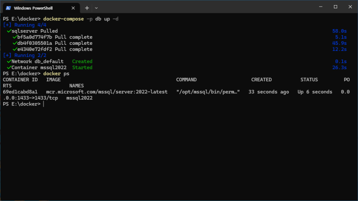Click the 'STATUS' column header
358x201 pixels.
(x=309, y=79)
